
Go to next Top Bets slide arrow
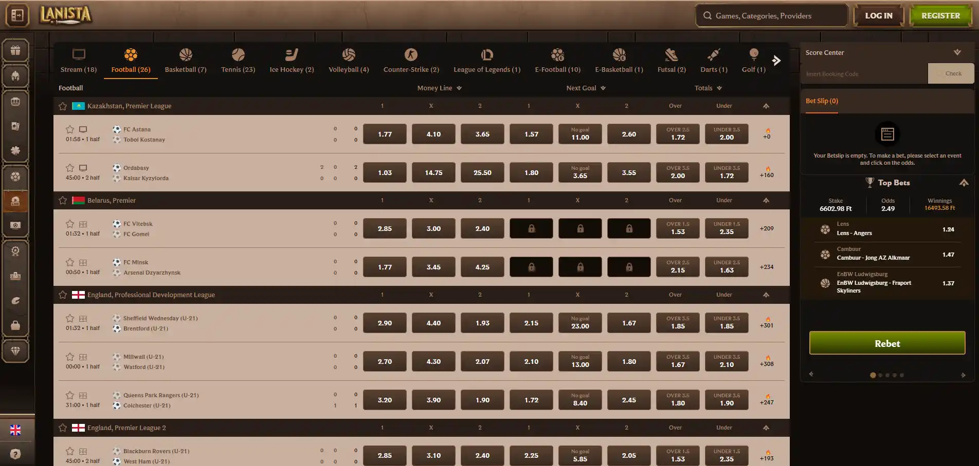pos(963,375)
